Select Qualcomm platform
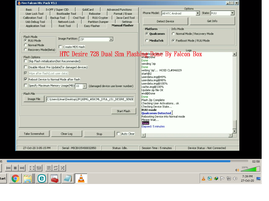The height and width of the screenshot is (201, 269). [147, 34]
